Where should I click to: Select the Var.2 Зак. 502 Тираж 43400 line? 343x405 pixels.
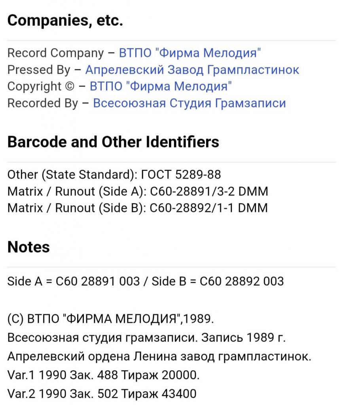pyautogui.click(x=102, y=394)
